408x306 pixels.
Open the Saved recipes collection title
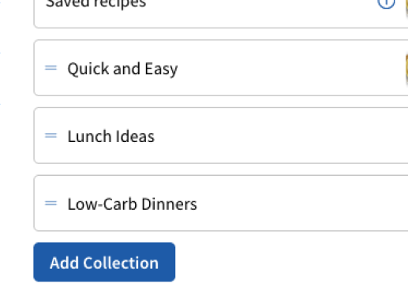(x=95, y=4)
